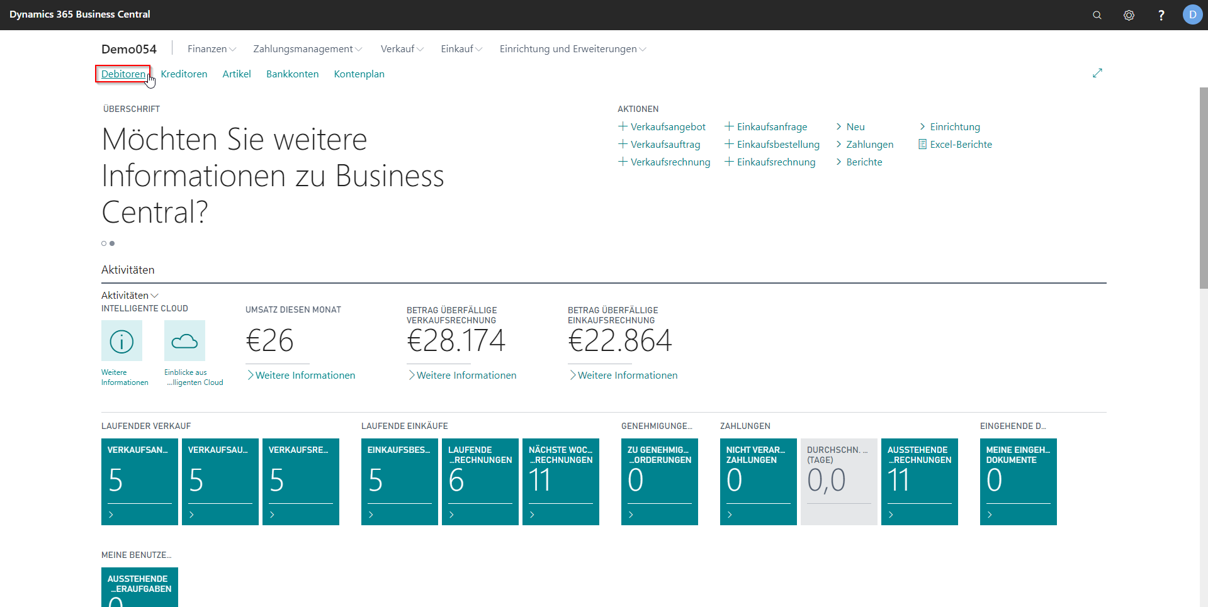Open the user account avatar D
Image resolution: width=1208 pixels, height=607 pixels.
click(1192, 14)
